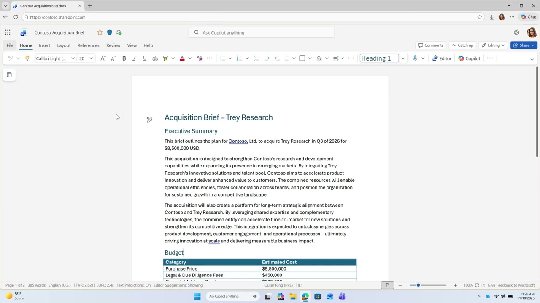Open the Editing mode dropdown

493,45
